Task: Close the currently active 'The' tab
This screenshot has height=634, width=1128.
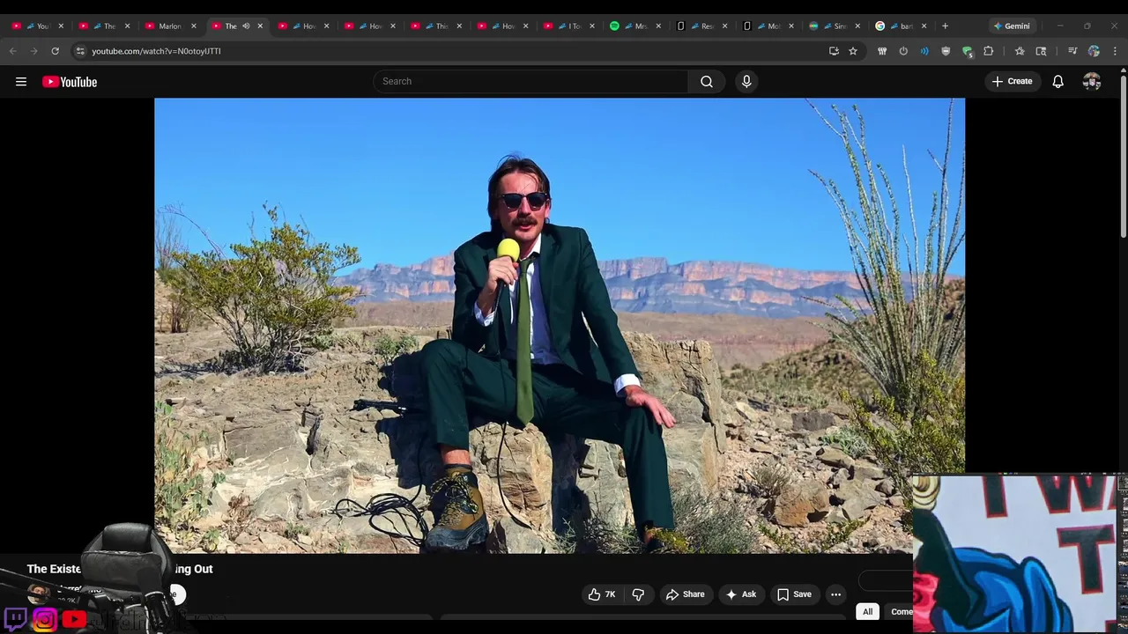Action: coord(260,26)
